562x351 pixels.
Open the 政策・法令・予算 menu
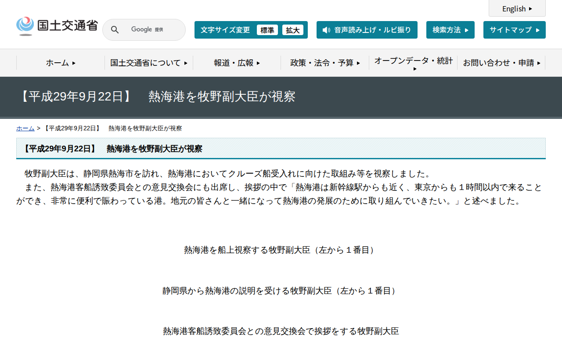(325, 63)
